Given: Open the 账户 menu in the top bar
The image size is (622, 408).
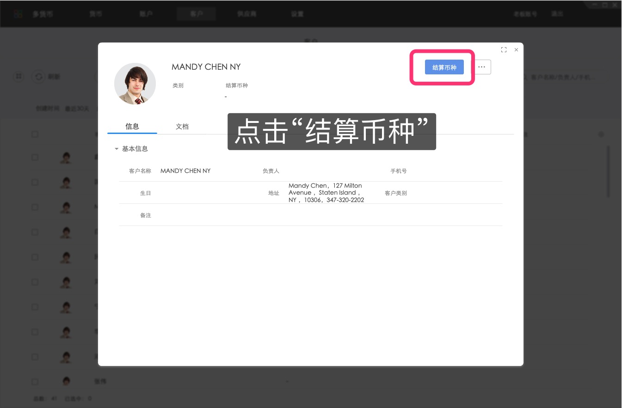Looking at the screenshot, I should click(146, 14).
